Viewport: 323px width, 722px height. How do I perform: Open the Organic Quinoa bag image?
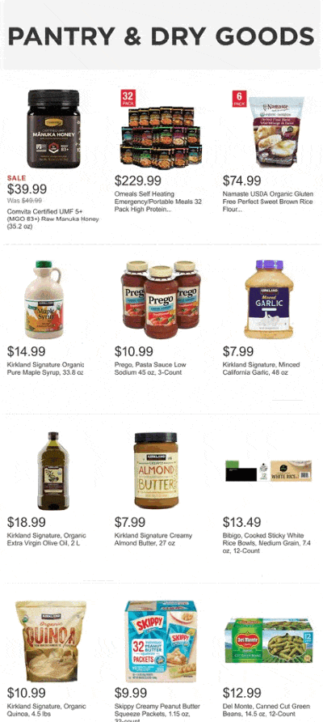click(51, 641)
